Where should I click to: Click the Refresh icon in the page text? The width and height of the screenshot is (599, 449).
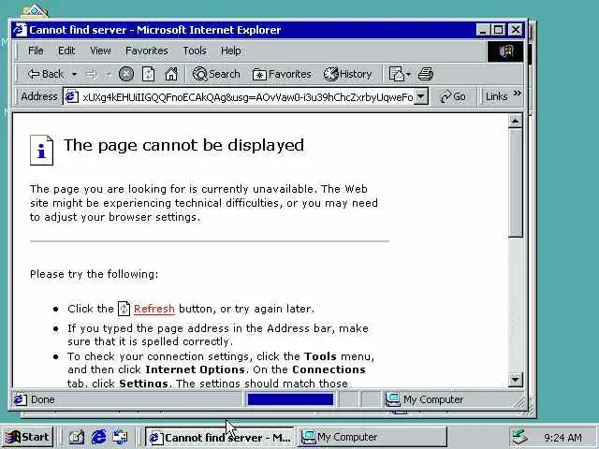124,309
